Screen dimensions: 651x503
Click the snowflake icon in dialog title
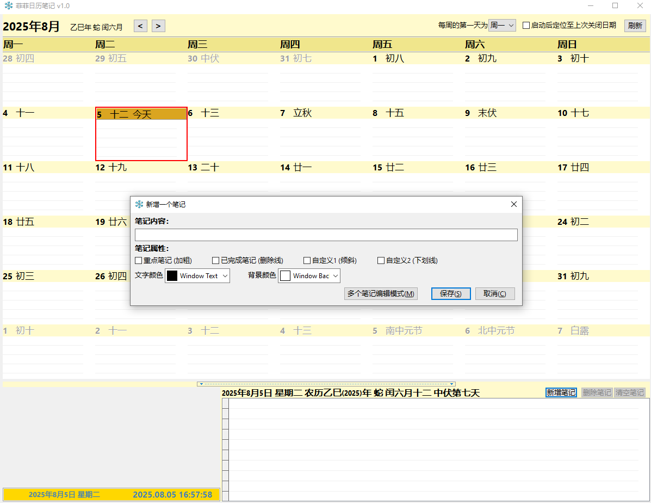tap(139, 204)
